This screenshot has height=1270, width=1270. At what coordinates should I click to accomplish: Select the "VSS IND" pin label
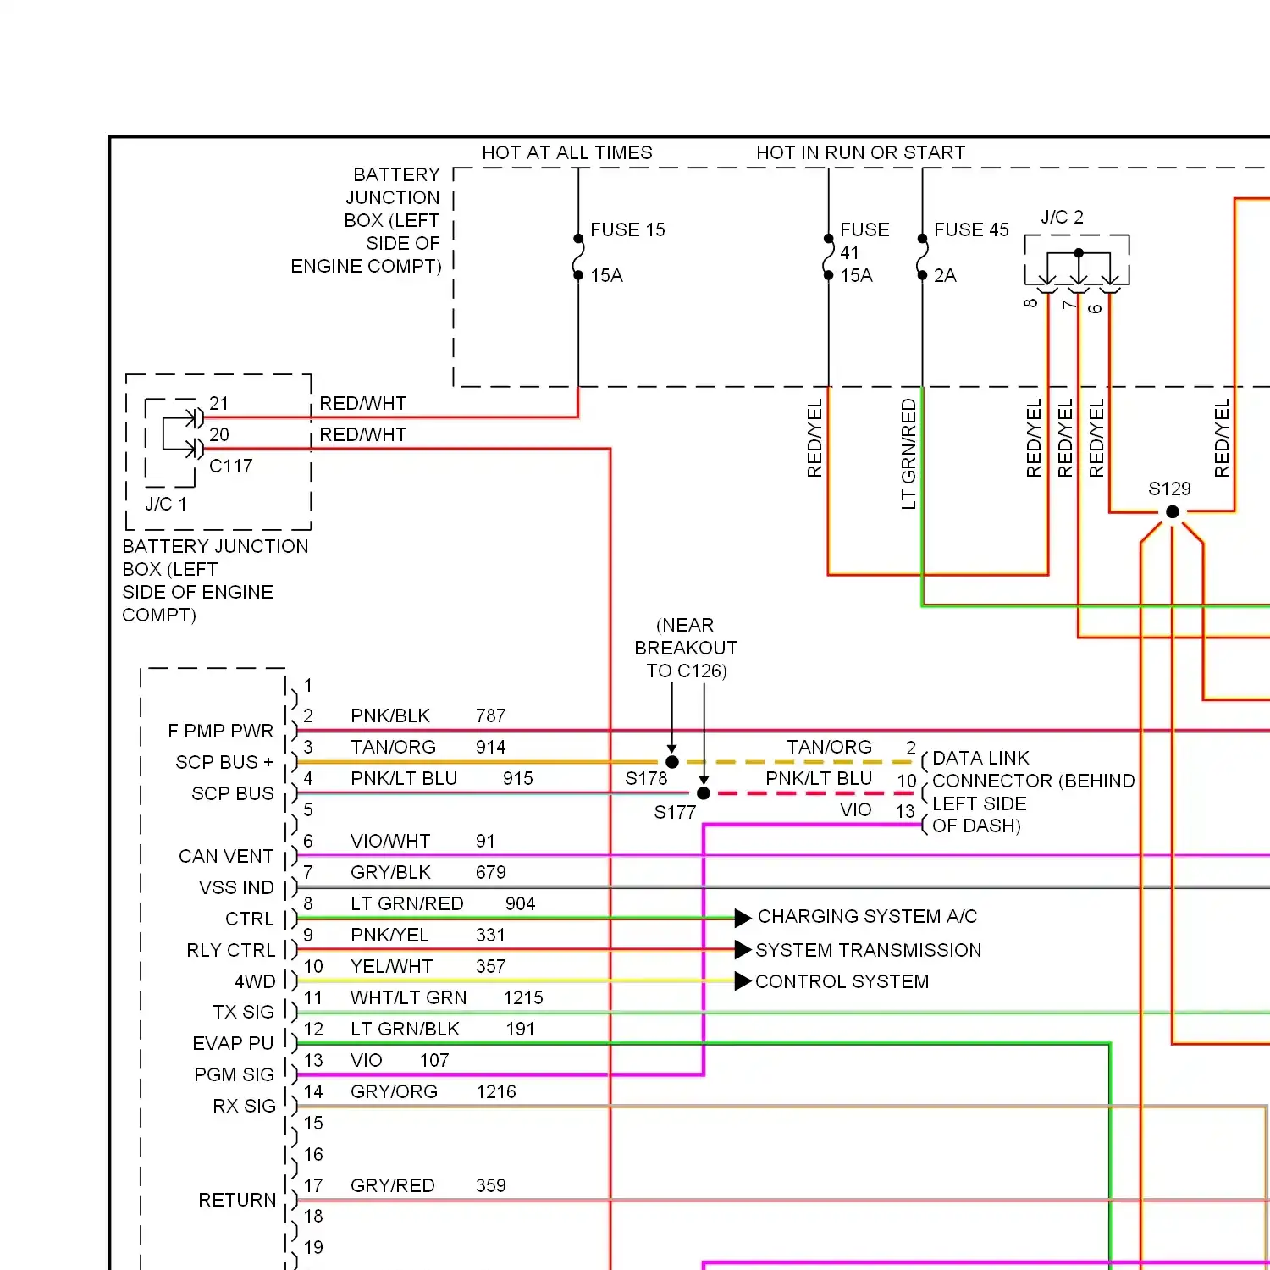tap(236, 887)
